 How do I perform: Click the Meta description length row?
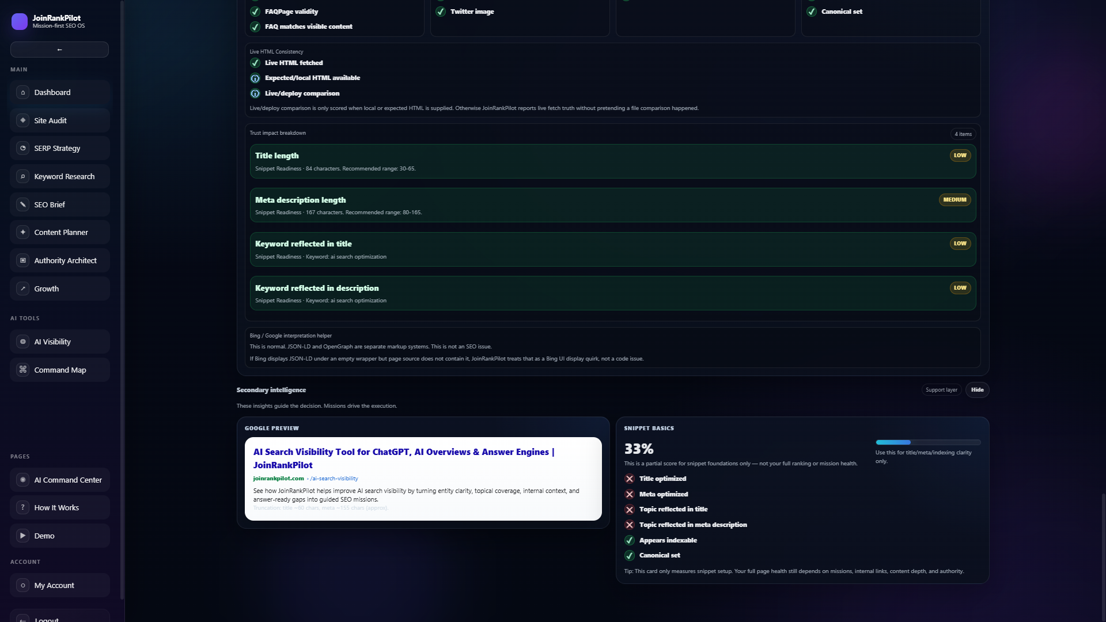click(613, 205)
